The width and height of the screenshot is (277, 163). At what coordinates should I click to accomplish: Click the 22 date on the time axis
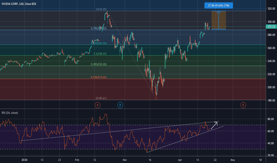(x=215, y=160)
